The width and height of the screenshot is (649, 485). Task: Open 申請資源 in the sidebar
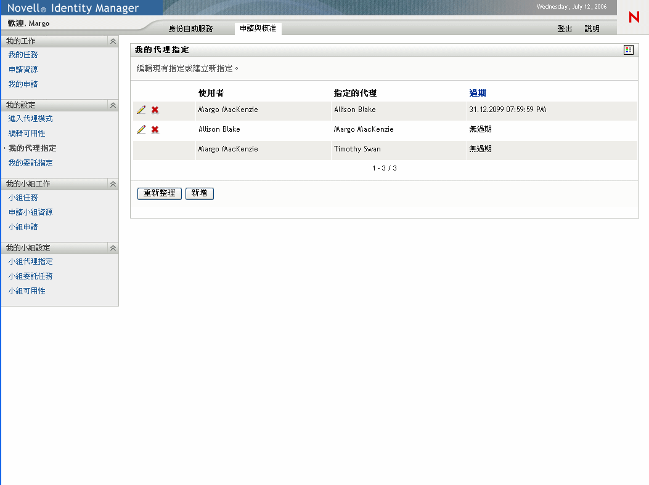point(23,69)
